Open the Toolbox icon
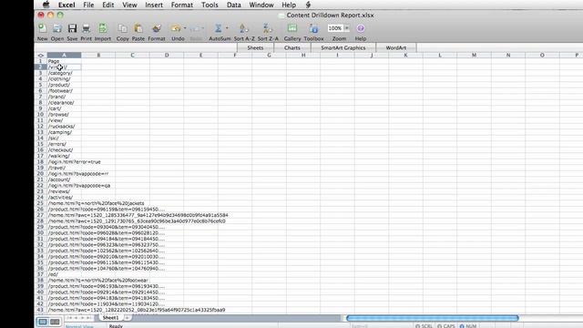The height and width of the screenshot is (328, 583). pyautogui.click(x=313, y=28)
